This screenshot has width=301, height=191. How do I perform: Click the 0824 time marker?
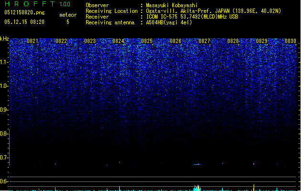click(118, 41)
